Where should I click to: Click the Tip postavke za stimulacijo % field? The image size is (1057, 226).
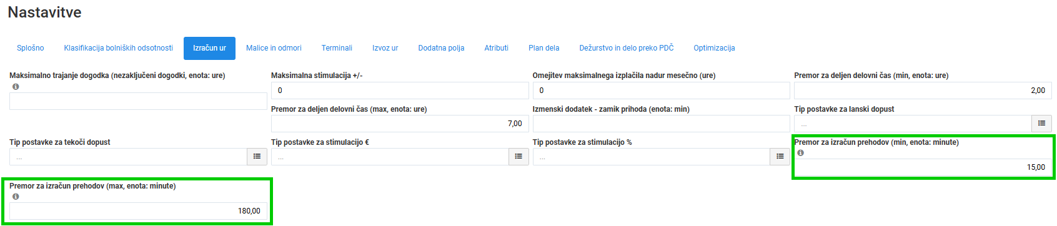pos(651,157)
